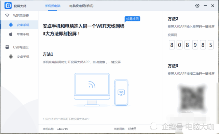This screenshot has width=219, height=134.
Task: Click the blurred QR code image
Action: coord(192,98)
